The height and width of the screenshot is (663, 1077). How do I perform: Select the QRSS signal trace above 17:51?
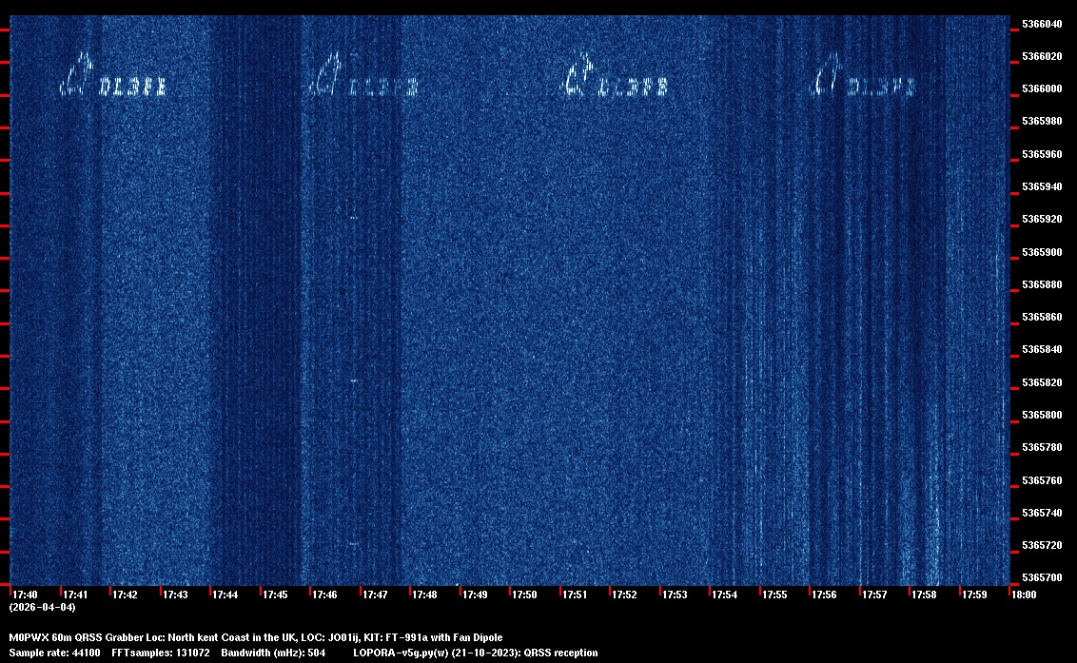pos(616,75)
